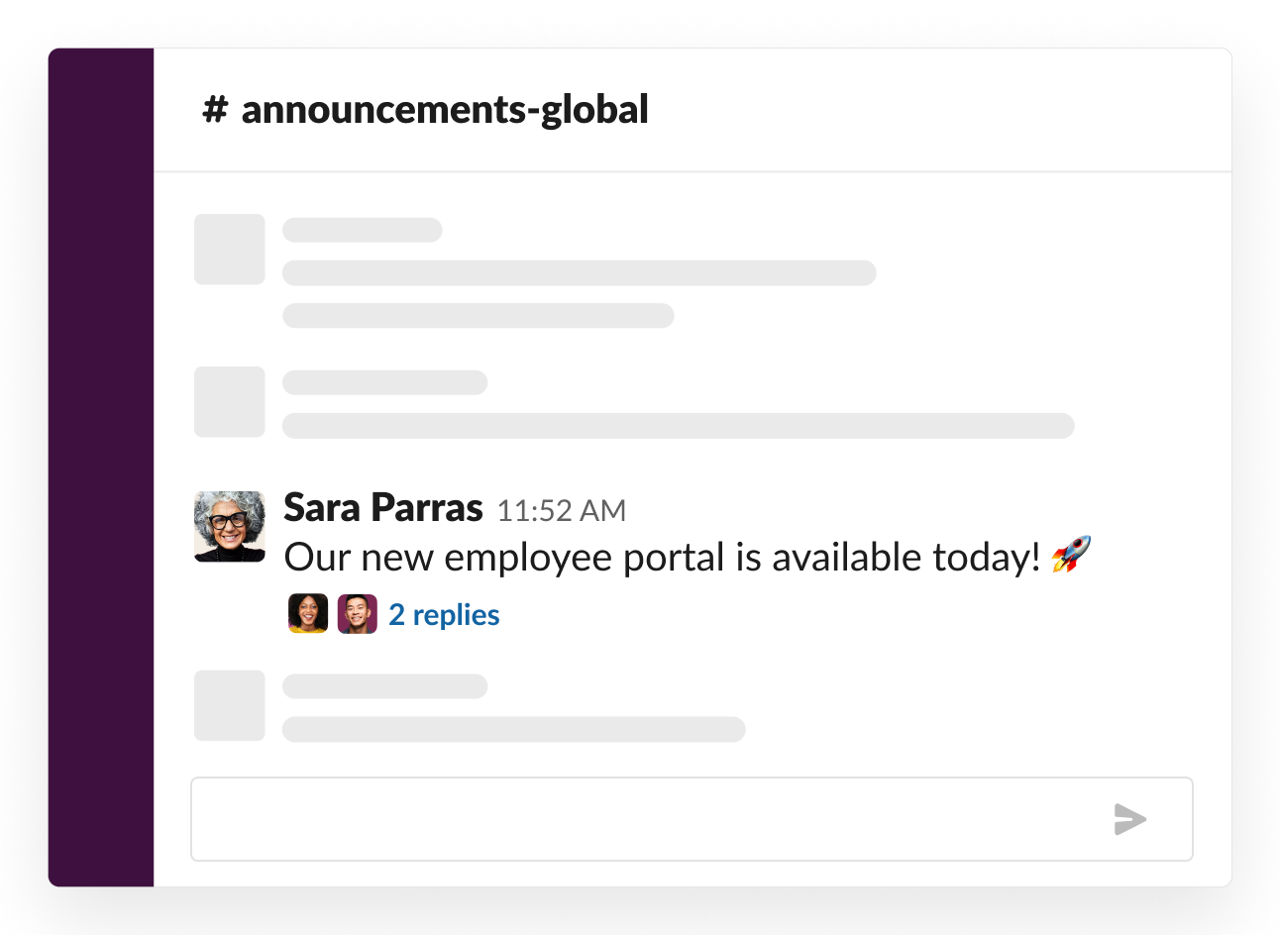The width and height of the screenshot is (1280, 935).
Task: Click the send message arrow icon
Action: (1129, 819)
